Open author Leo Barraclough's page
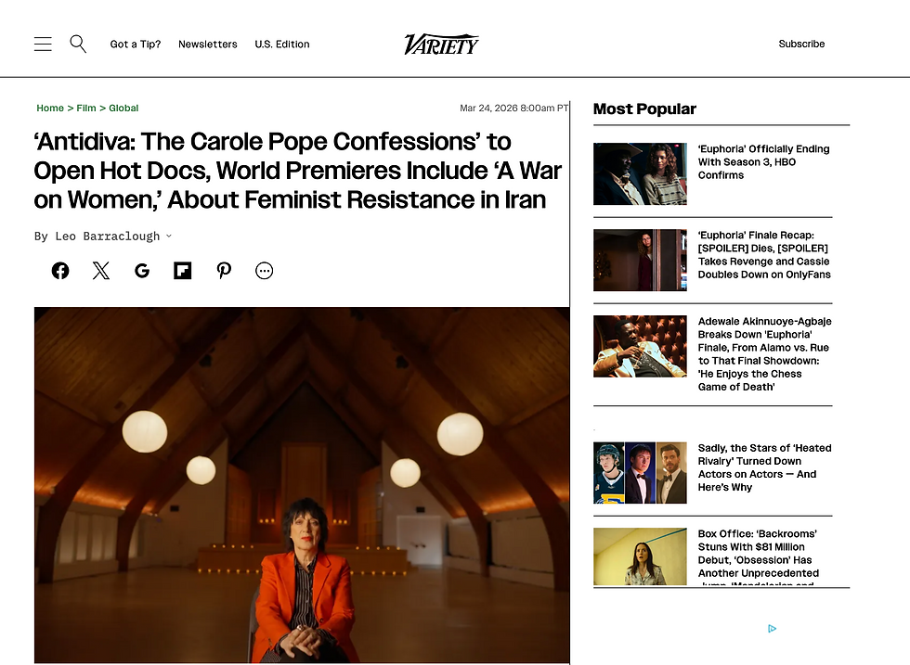 coord(108,236)
